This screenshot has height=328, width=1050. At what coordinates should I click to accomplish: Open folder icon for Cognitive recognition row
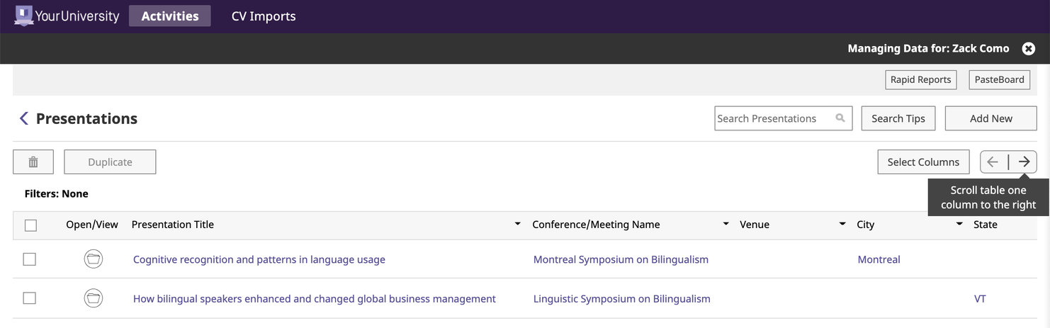pos(94,259)
